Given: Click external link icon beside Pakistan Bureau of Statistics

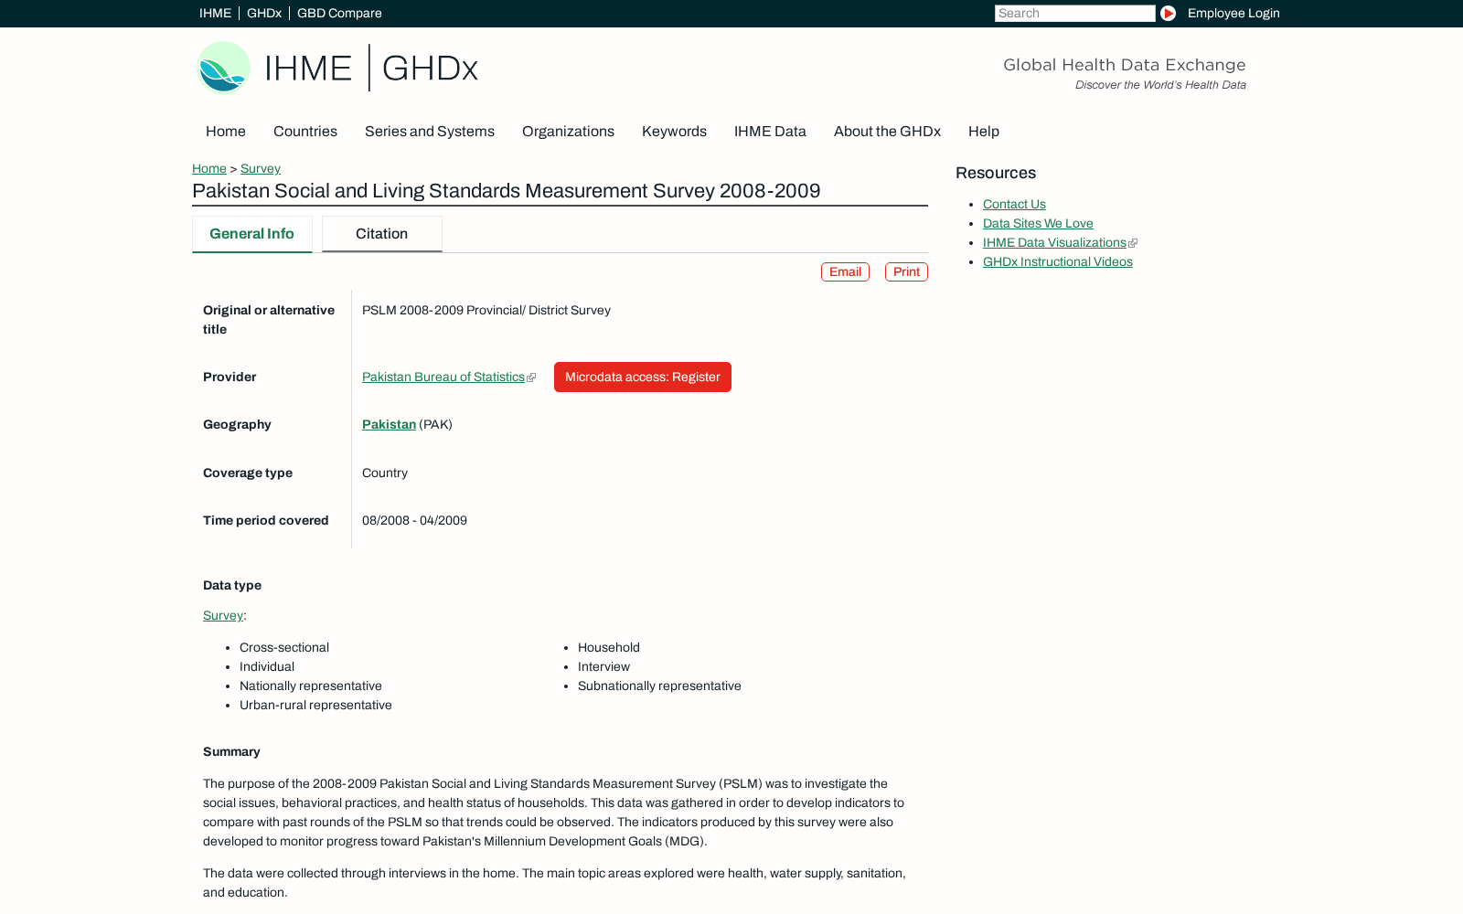Looking at the screenshot, I should pos(531,377).
